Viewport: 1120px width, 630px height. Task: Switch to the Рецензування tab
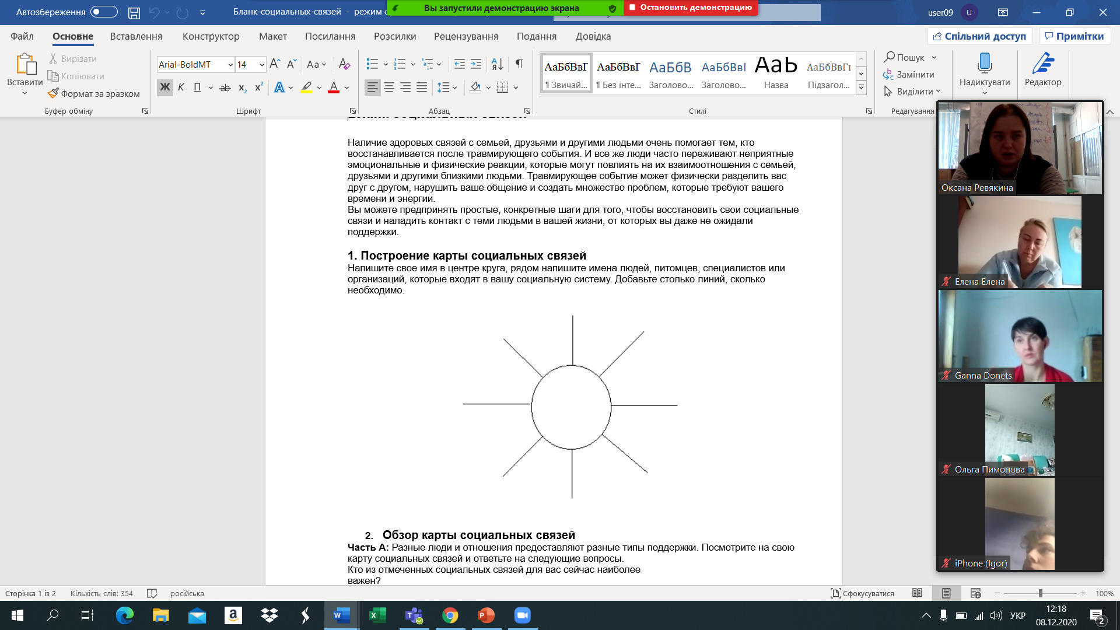[466, 36]
